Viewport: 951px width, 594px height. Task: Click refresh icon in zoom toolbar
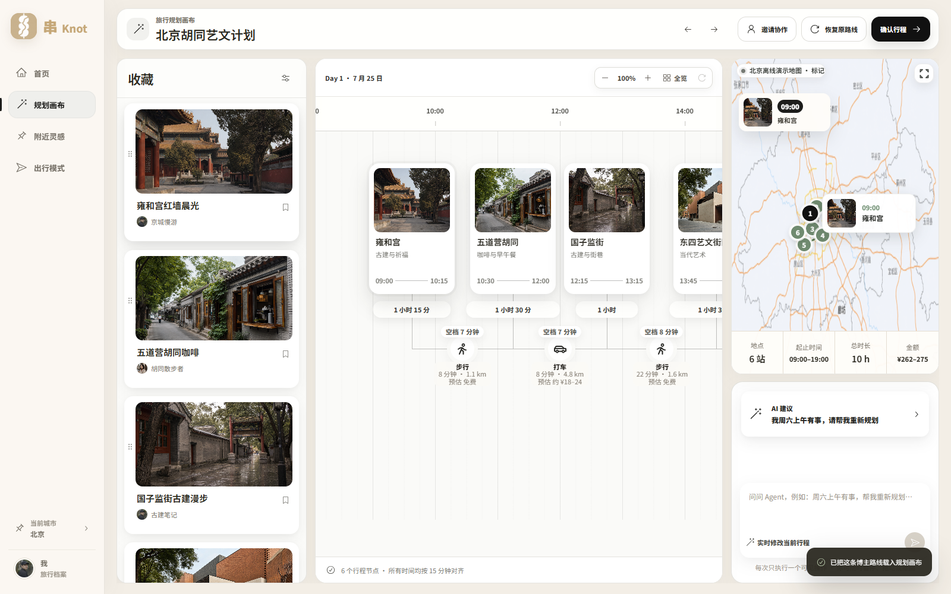click(x=702, y=78)
